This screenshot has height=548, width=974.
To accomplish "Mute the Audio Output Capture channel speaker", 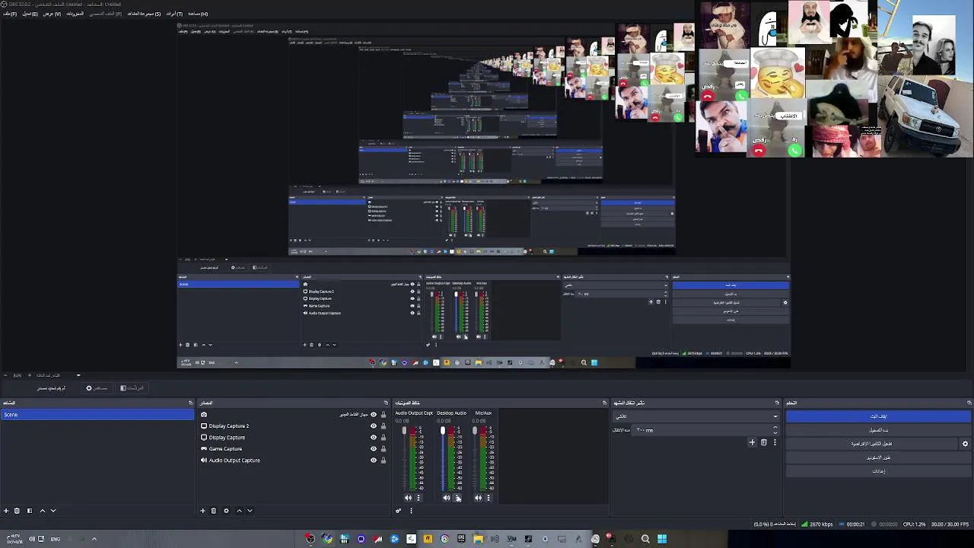I will 408,498.
